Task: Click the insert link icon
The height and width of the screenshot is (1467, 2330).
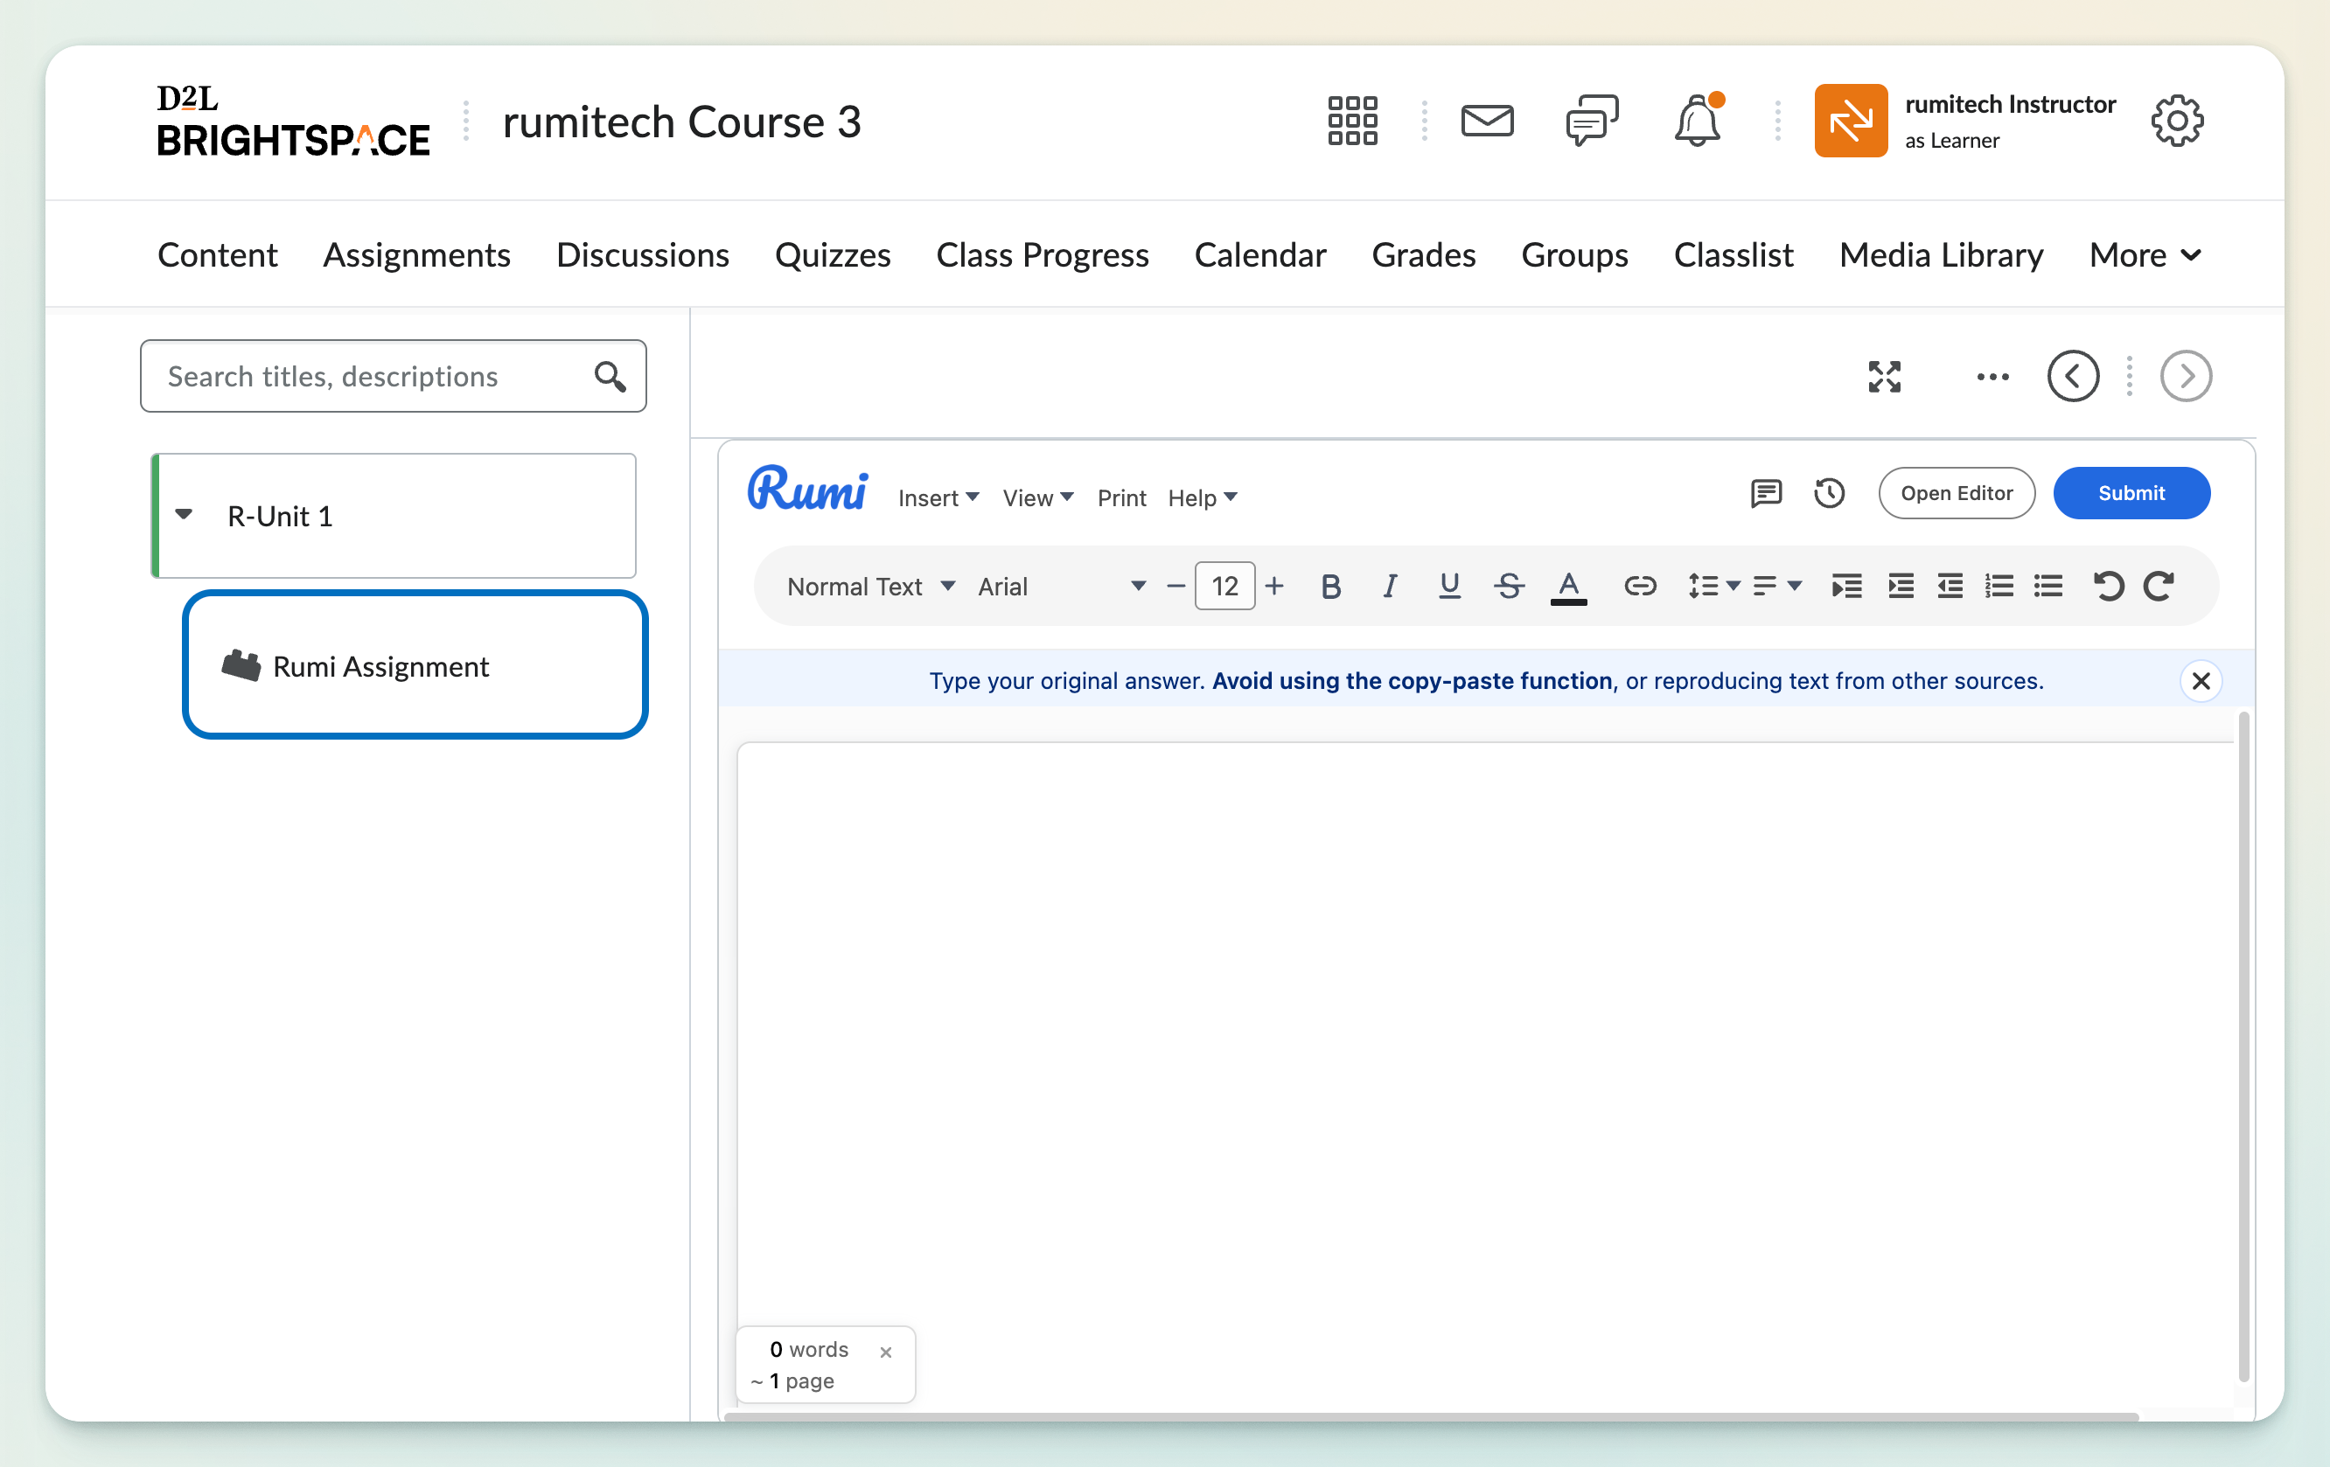Action: 1639,586
